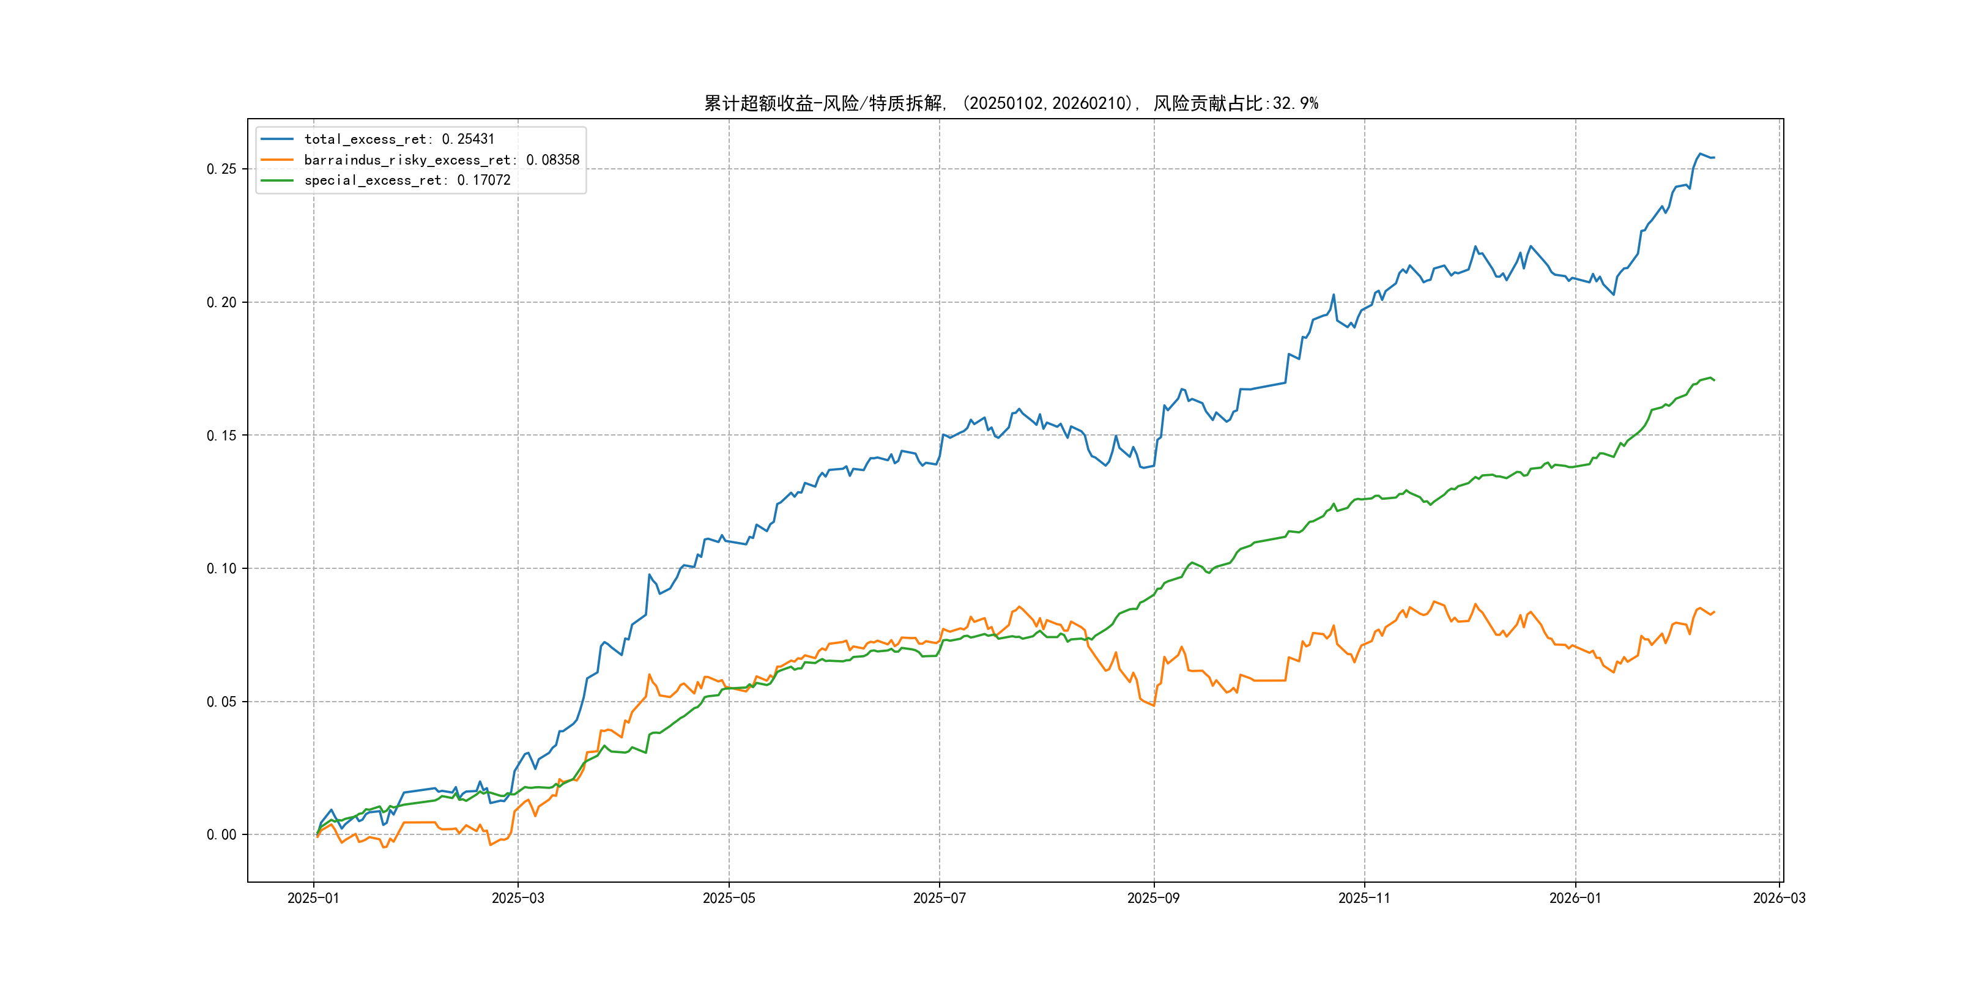The image size is (1982, 991).
Task: Select the special_excess_ret: 0.17072 legend label
Action: pos(407,180)
